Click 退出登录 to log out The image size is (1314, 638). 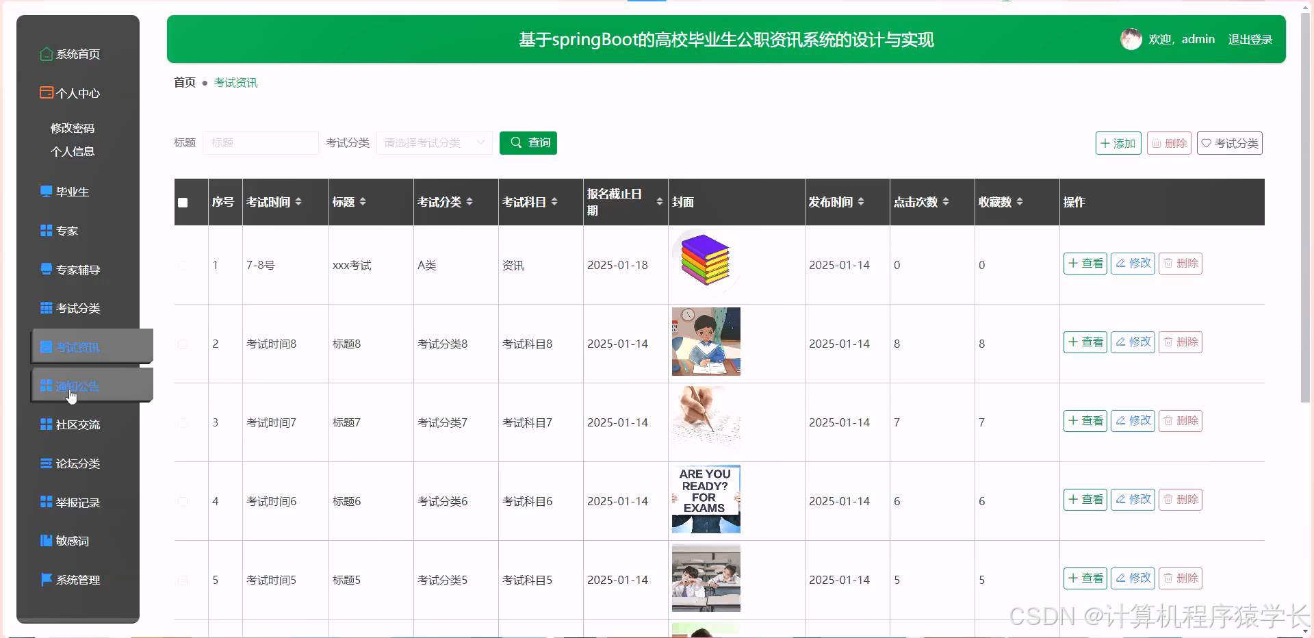[x=1249, y=39]
